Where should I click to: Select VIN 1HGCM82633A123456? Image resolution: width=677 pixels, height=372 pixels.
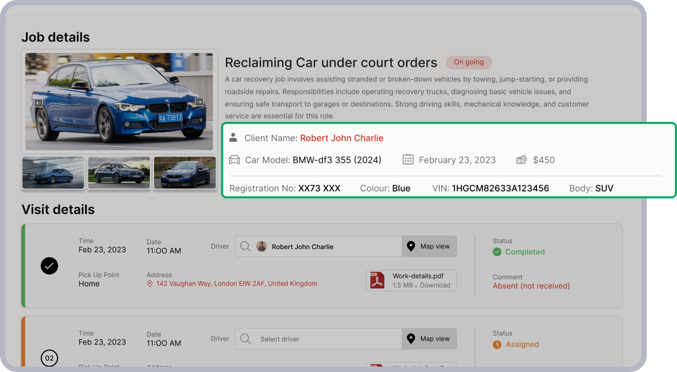[500, 188]
